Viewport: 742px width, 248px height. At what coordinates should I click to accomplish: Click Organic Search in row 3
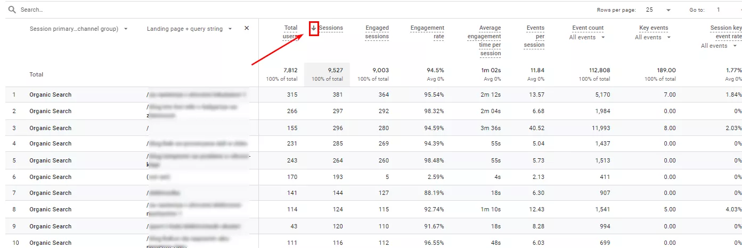(x=51, y=128)
